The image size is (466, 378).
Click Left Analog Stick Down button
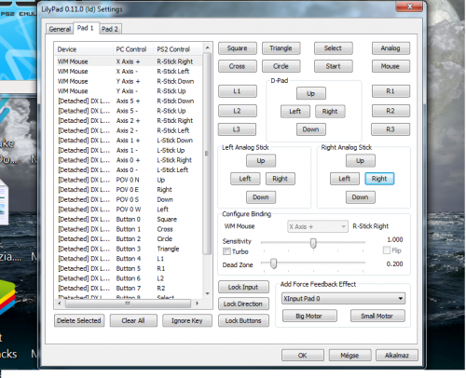click(261, 197)
